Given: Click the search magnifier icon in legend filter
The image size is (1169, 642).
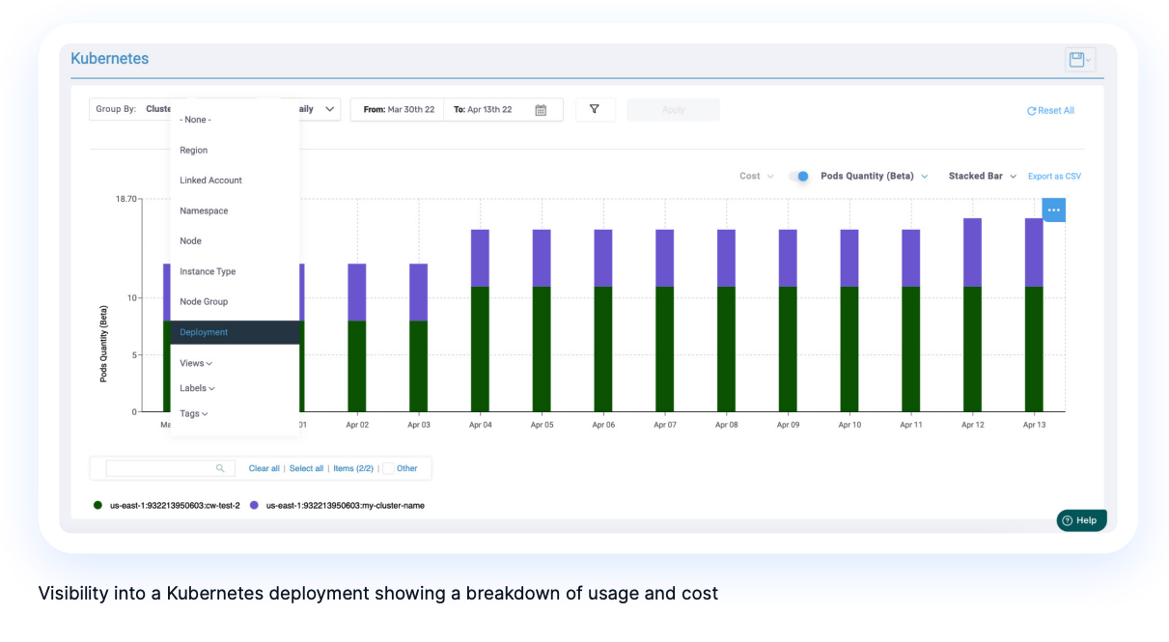Looking at the screenshot, I should pyautogui.click(x=220, y=468).
